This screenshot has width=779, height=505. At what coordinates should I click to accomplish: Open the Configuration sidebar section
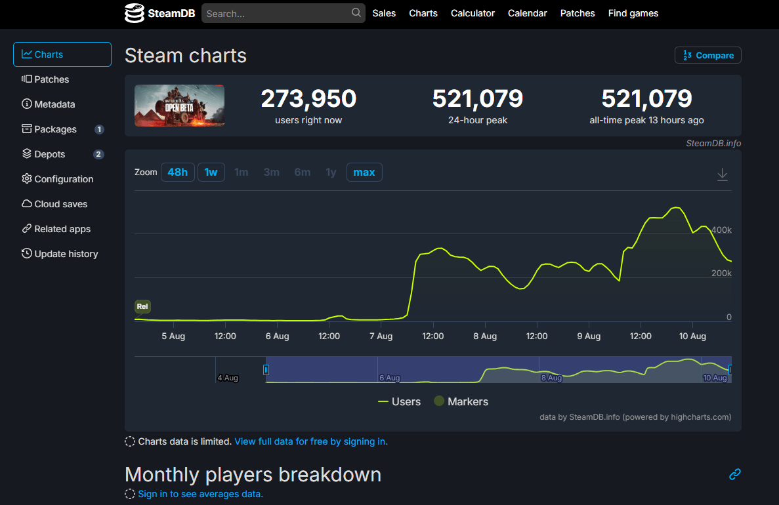click(x=62, y=179)
